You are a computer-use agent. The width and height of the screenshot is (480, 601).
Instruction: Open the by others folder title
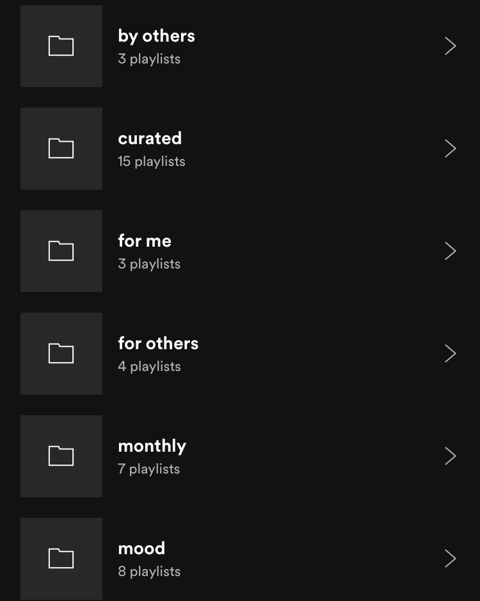[x=157, y=37]
